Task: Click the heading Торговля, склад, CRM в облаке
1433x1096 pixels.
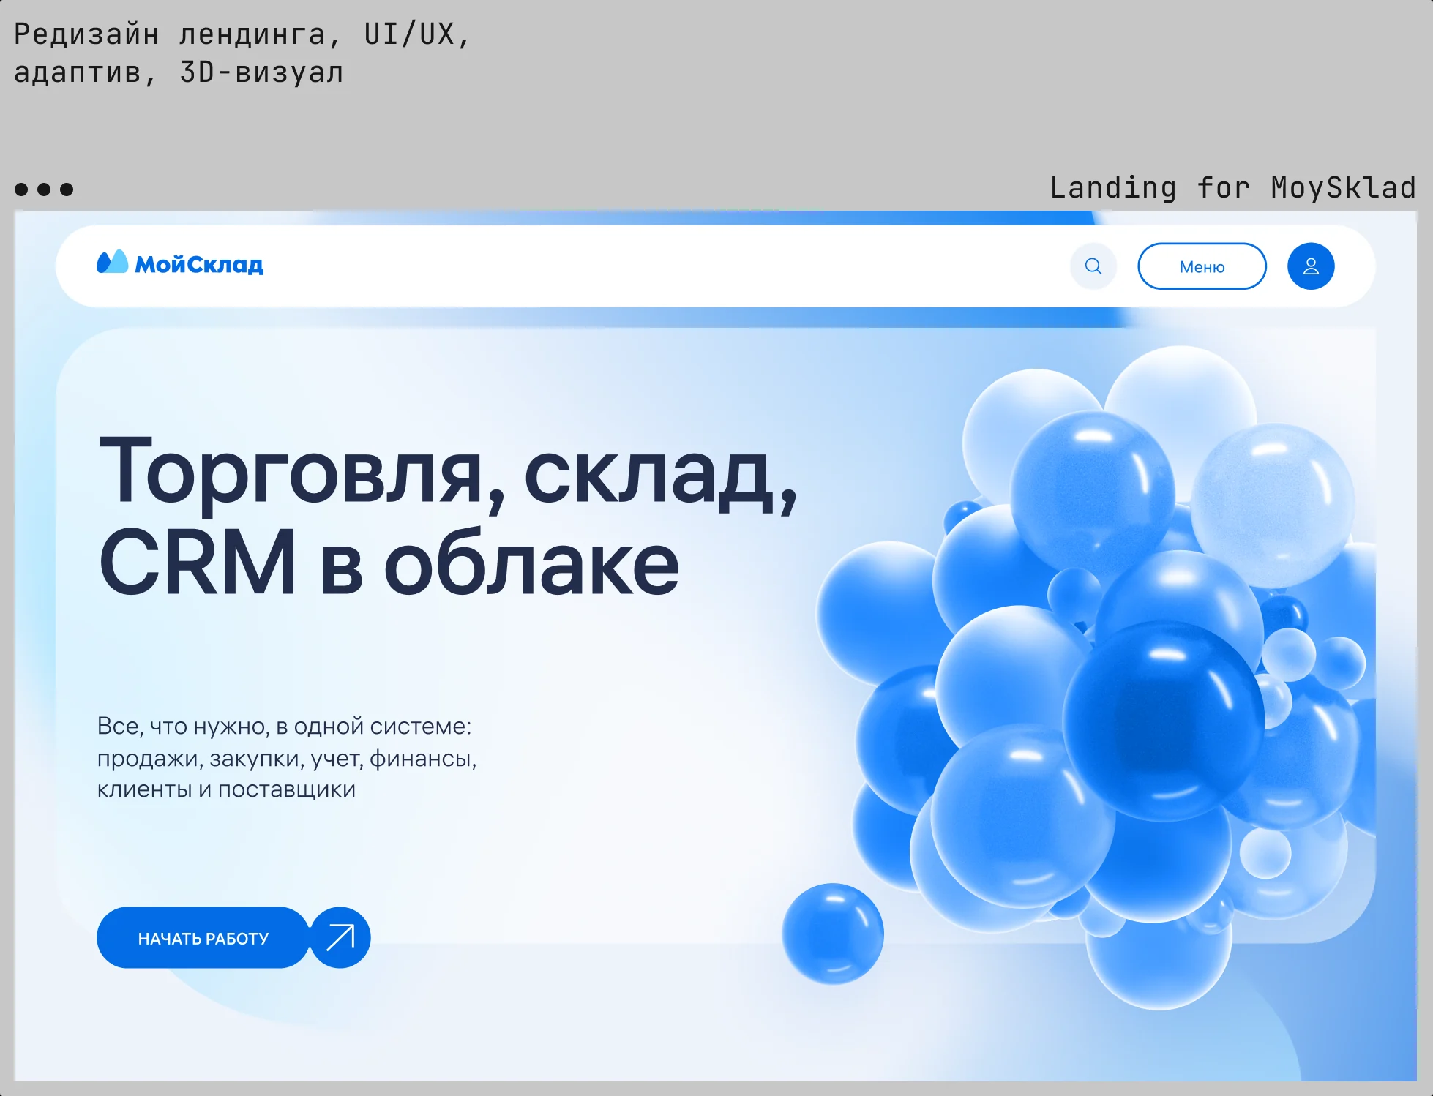Action: 448,517
